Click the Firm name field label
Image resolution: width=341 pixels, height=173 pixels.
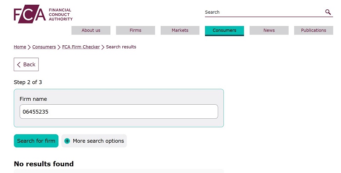pyautogui.click(x=33, y=99)
